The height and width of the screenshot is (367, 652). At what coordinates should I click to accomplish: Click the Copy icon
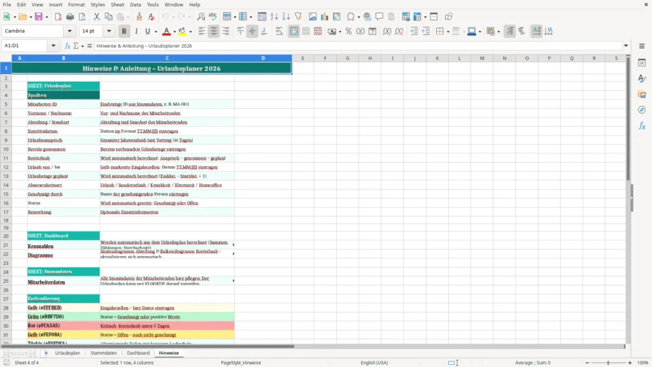108,17
